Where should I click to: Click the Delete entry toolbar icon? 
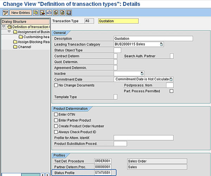coord(43,13)
